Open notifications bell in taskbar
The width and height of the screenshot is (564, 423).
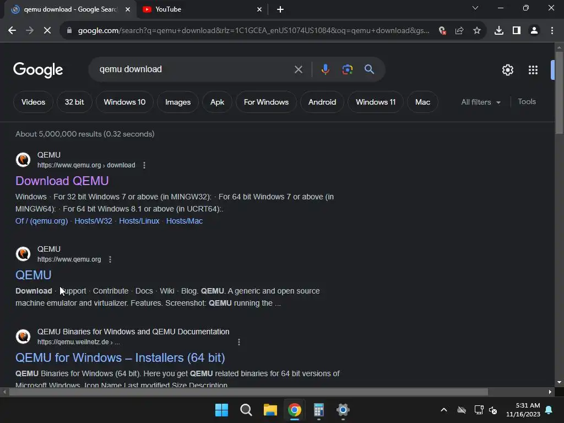(549, 410)
